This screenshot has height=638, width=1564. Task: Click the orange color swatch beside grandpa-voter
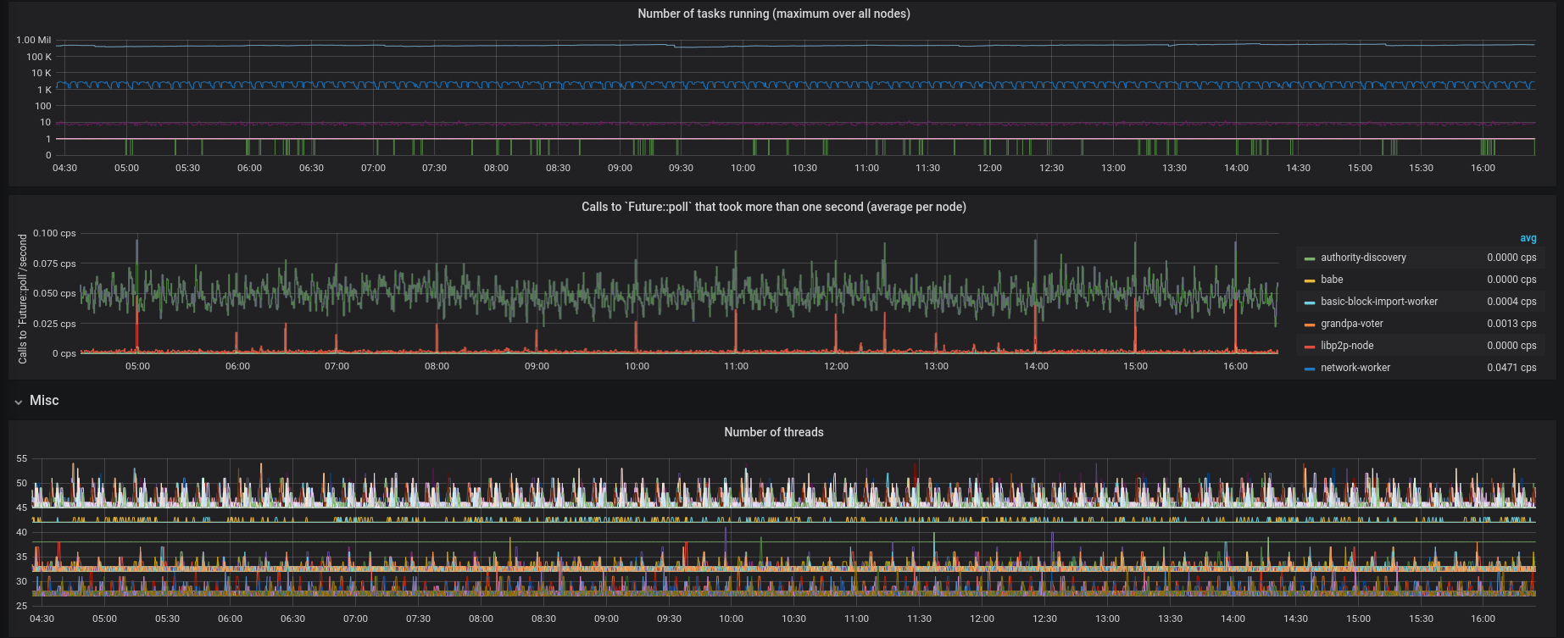(x=1310, y=325)
